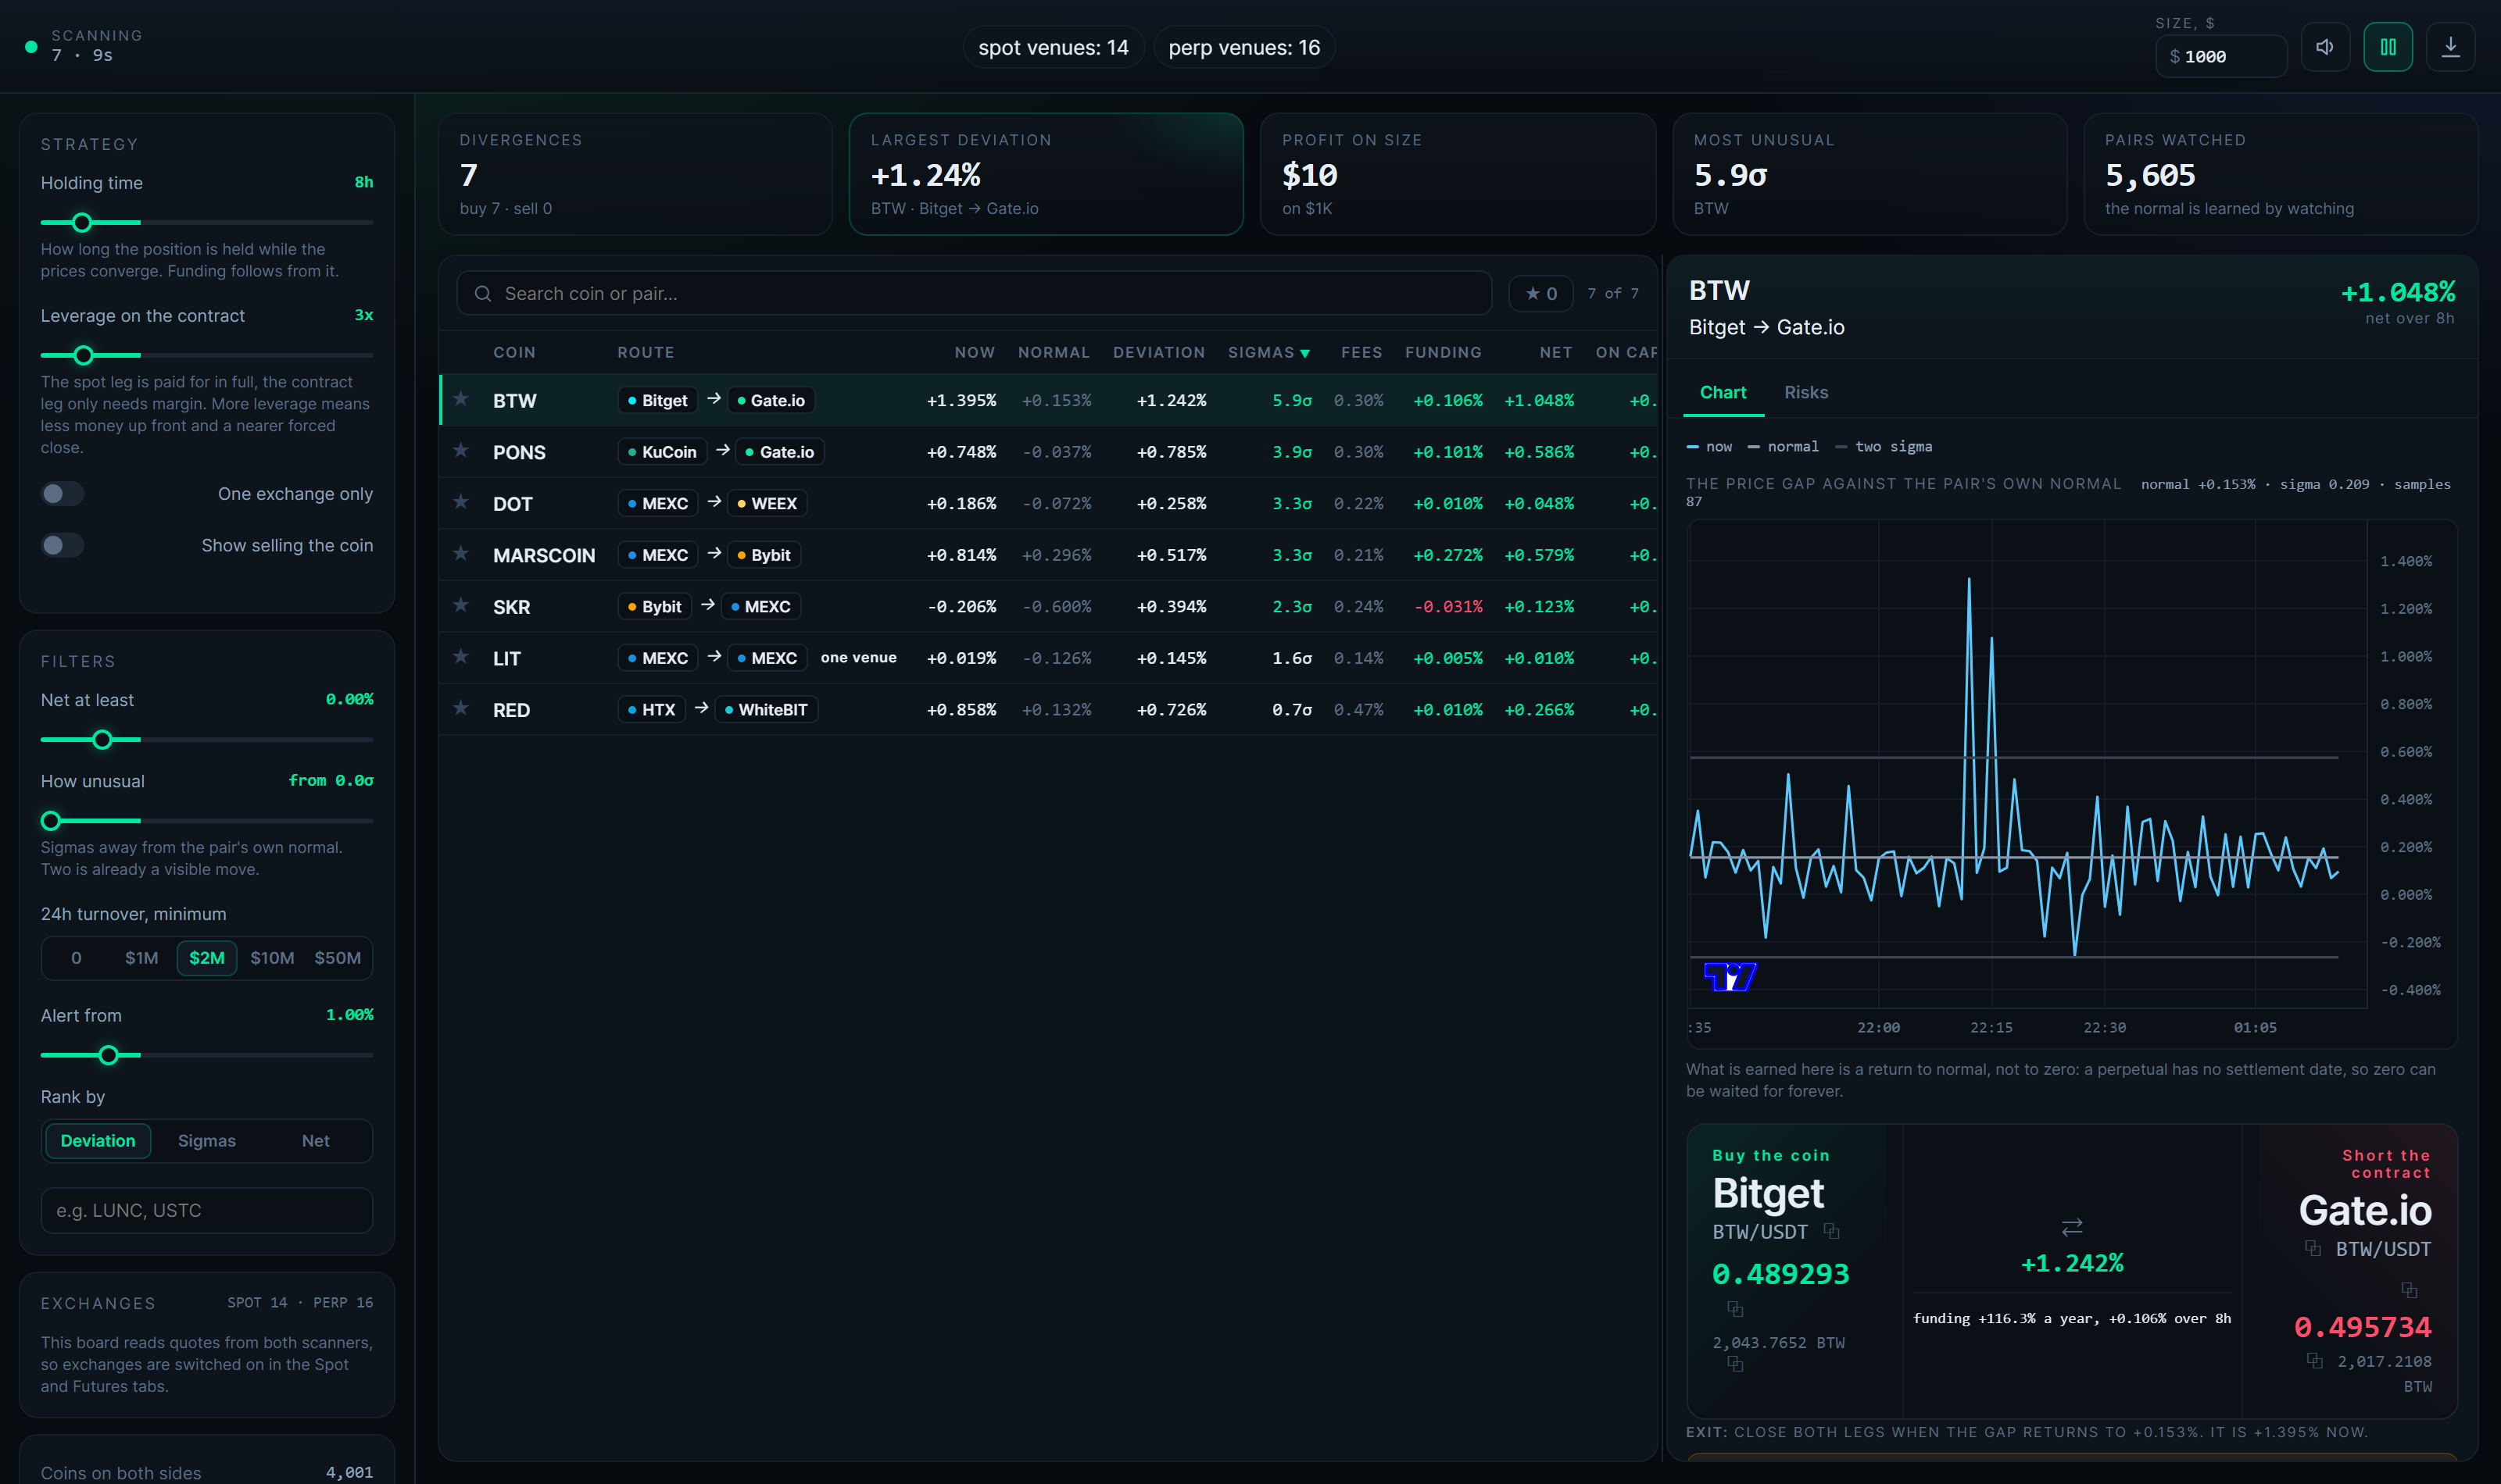Star the DOT row as favorite
This screenshot has width=2501, height=1484.
461,502
